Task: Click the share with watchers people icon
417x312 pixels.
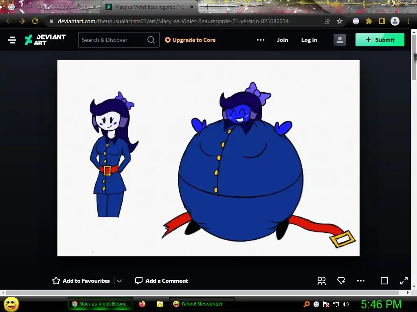Action: [x=322, y=281]
